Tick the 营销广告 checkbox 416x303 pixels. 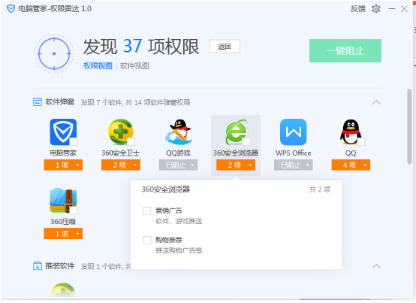point(146,211)
